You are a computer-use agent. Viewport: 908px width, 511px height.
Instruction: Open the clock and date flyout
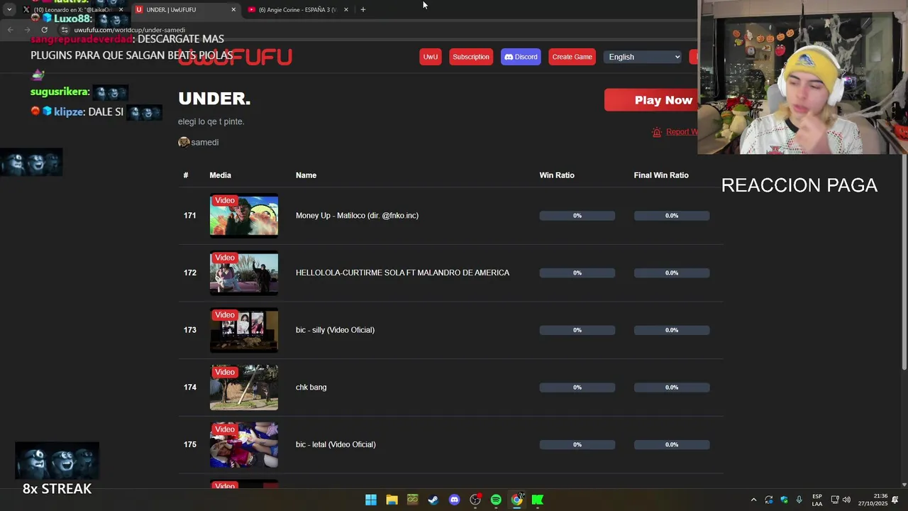(x=873, y=500)
